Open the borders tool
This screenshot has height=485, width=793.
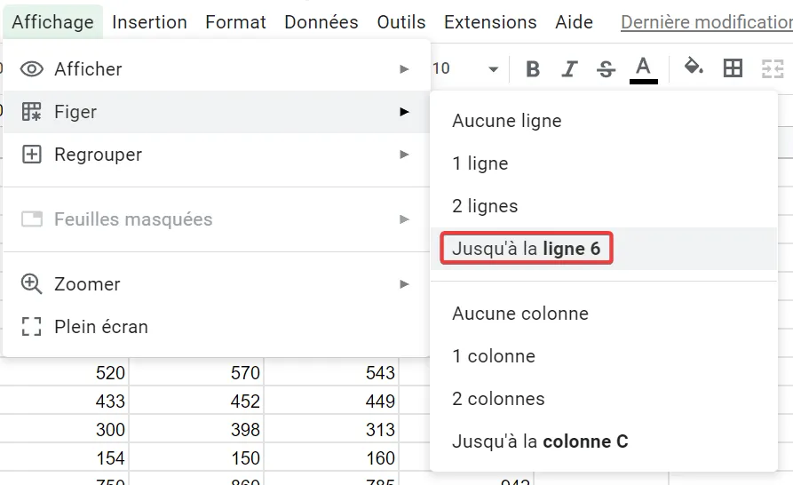[x=733, y=68]
